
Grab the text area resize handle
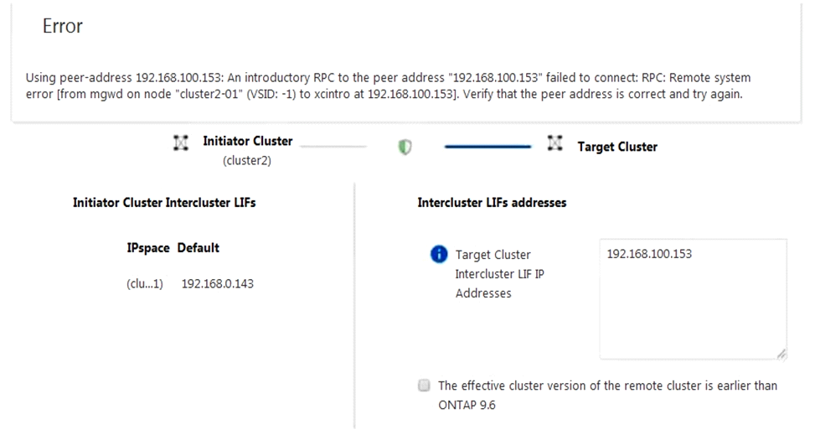781,354
